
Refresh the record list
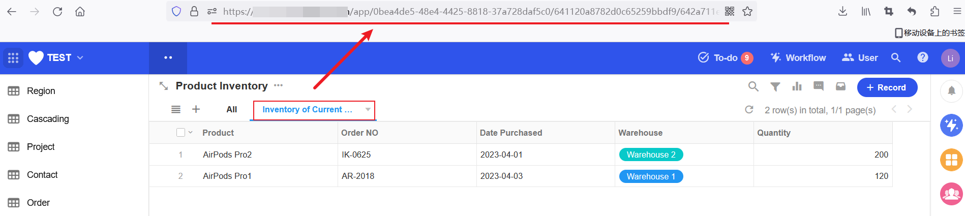(x=749, y=110)
